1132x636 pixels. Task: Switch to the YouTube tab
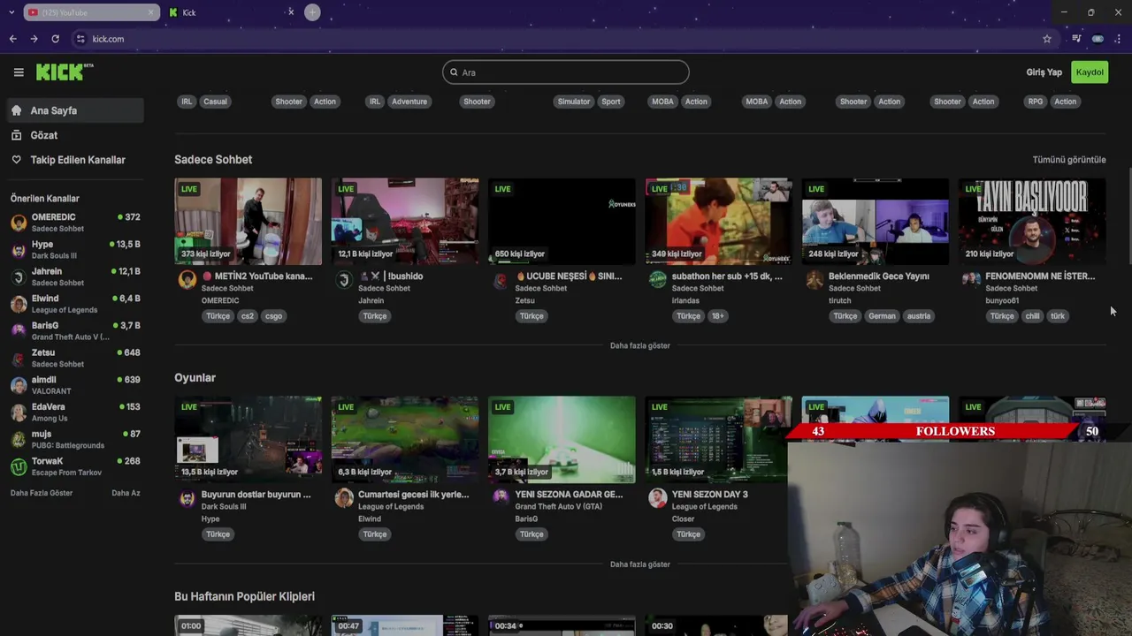pyautogui.click(x=90, y=12)
